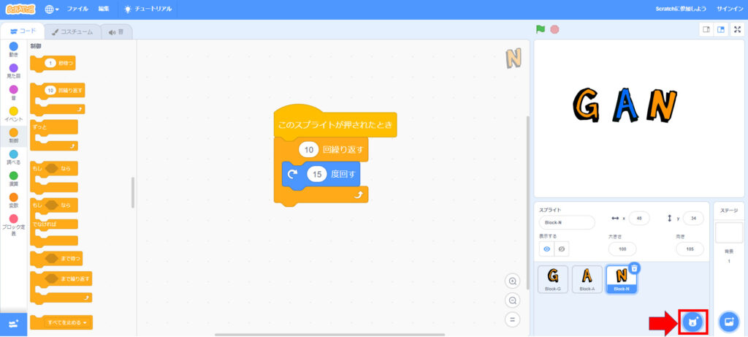Screen dimensions: 748x337
Task: Show sprite using the eye icon
Action: pyautogui.click(x=546, y=249)
